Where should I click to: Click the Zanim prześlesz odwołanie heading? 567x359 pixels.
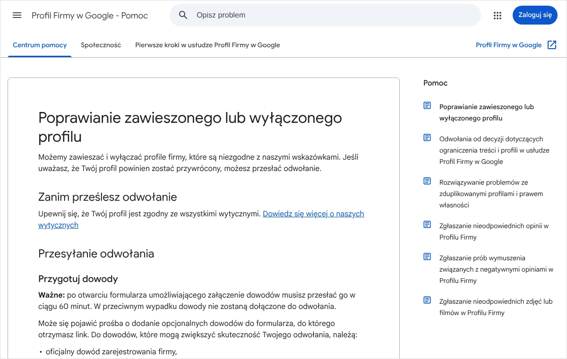pyautogui.click(x=108, y=197)
